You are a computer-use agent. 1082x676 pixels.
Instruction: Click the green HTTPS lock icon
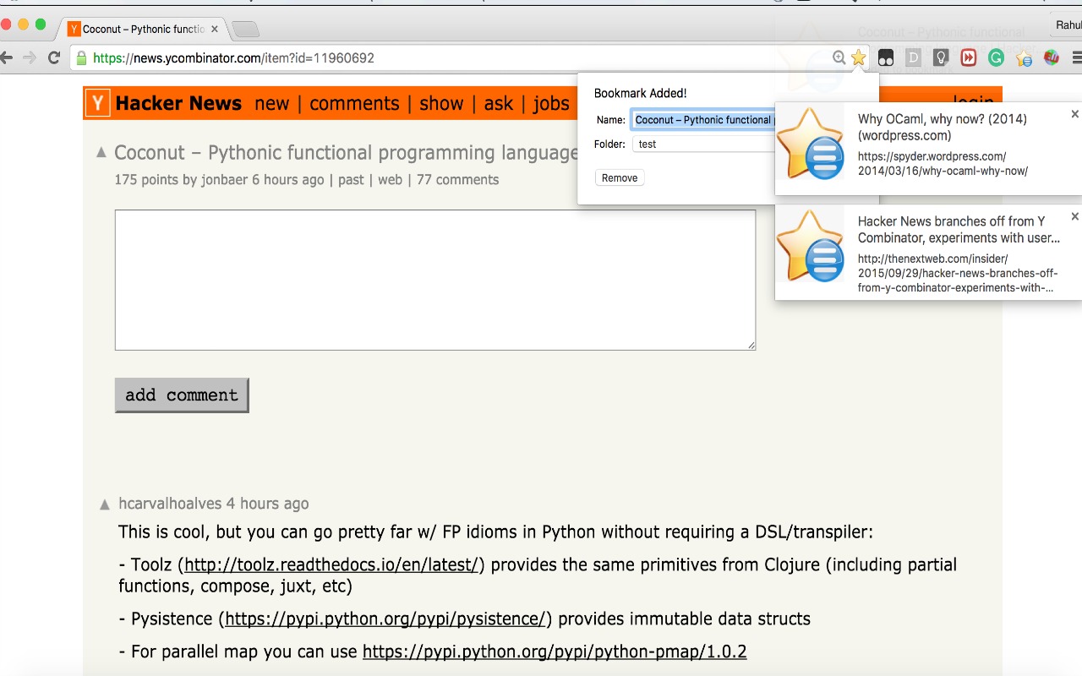(x=82, y=57)
